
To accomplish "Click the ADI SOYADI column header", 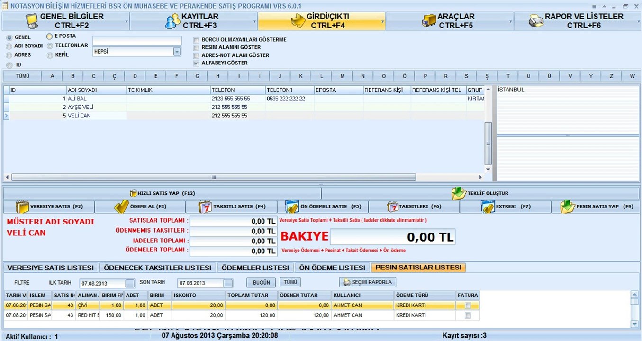I will pos(96,90).
